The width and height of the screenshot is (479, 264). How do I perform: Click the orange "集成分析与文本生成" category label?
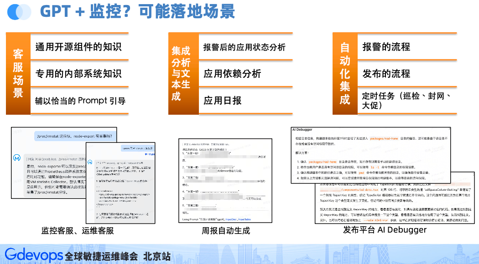click(183, 73)
